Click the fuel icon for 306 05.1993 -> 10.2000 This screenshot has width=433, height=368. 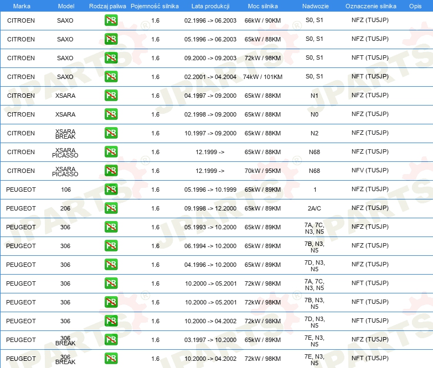[111, 227]
